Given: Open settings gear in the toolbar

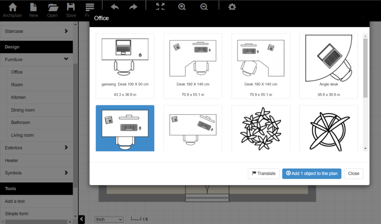Looking at the screenshot, I should click(x=232, y=7).
